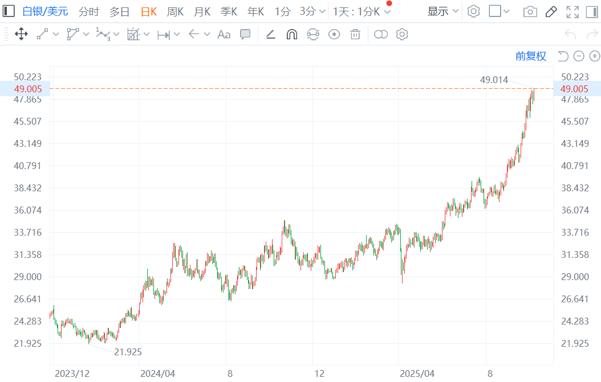Click the 49.005 current price label
Viewport: 601px width, 382px height.
[x=574, y=88]
